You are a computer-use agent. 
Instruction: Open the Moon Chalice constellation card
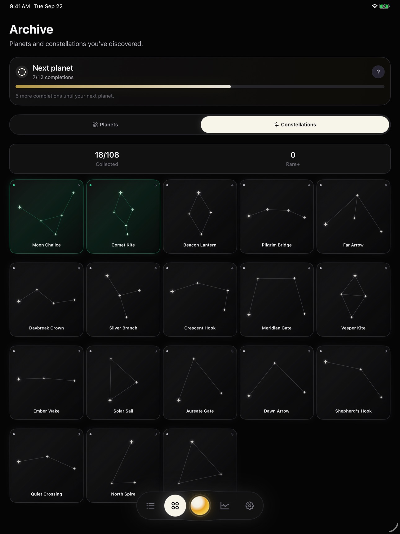tap(47, 217)
